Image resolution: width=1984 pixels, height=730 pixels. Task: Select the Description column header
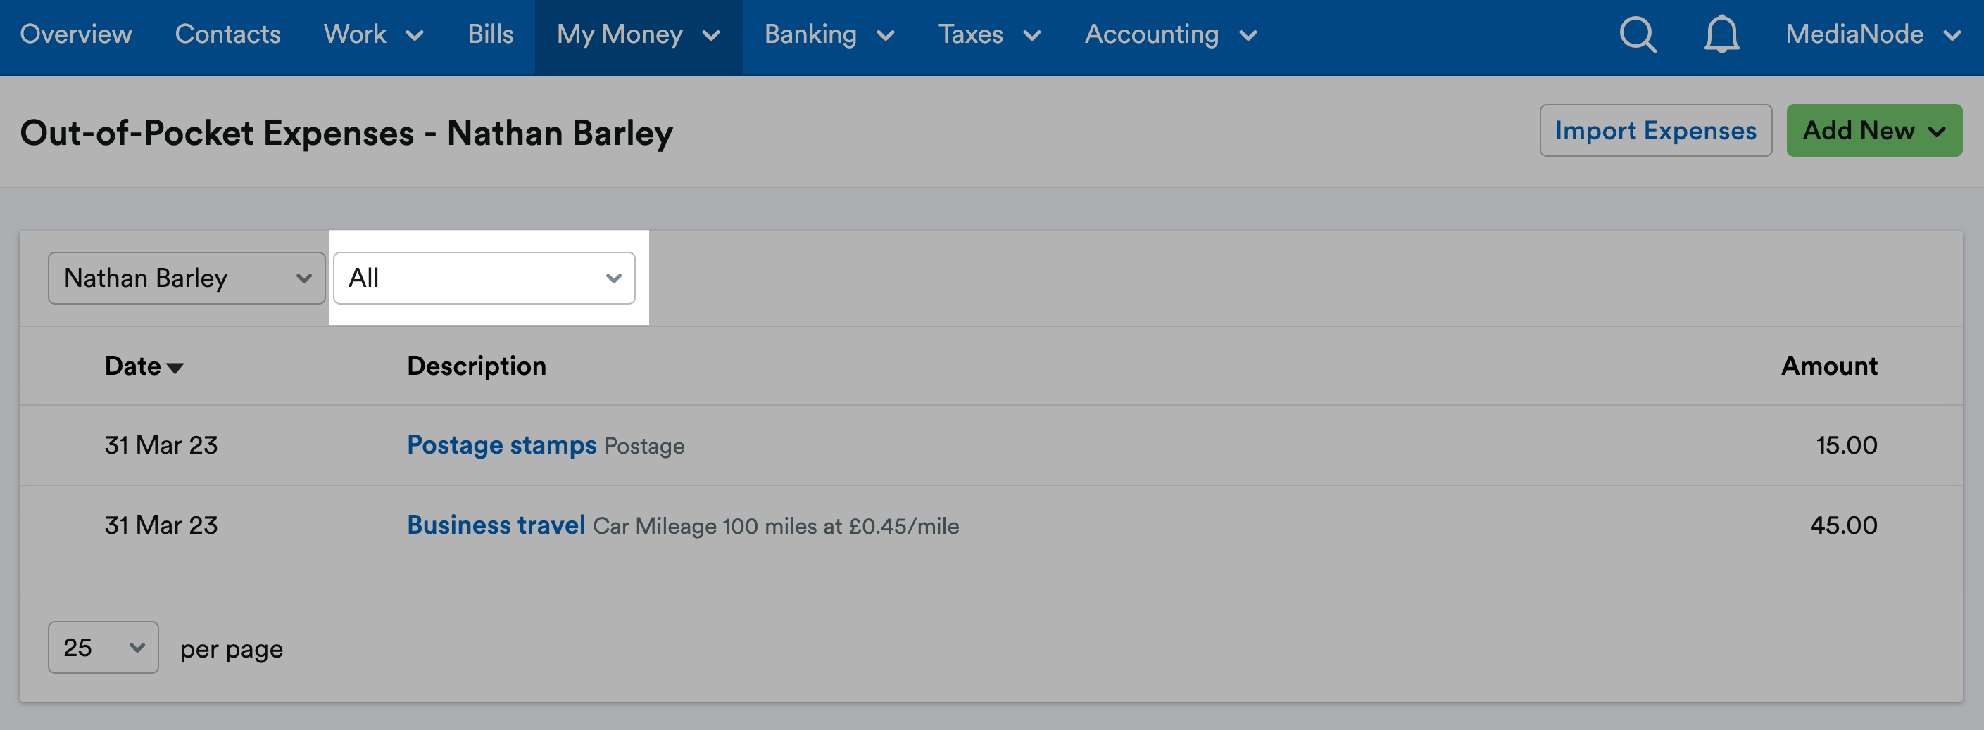[476, 366]
